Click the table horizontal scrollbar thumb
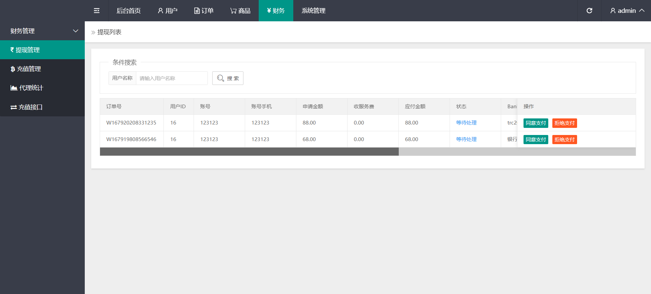Screen dimensions: 651x294 click(x=249, y=152)
